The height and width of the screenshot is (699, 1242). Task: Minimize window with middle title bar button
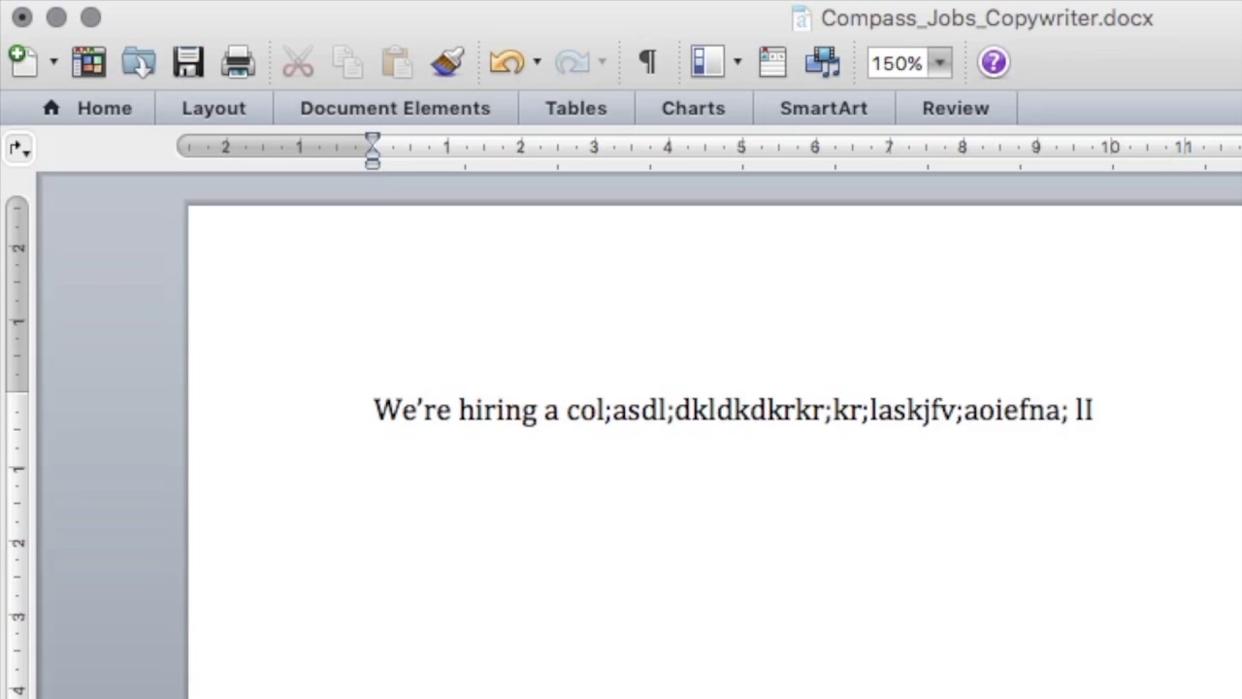(56, 17)
